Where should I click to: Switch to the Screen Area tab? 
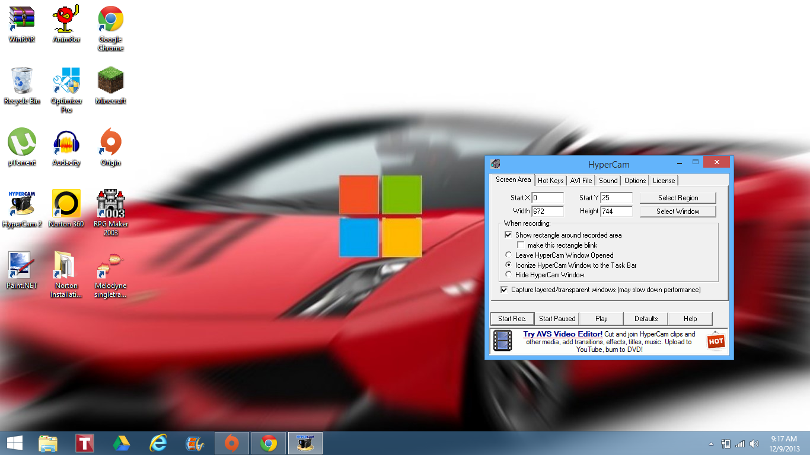pos(514,180)
